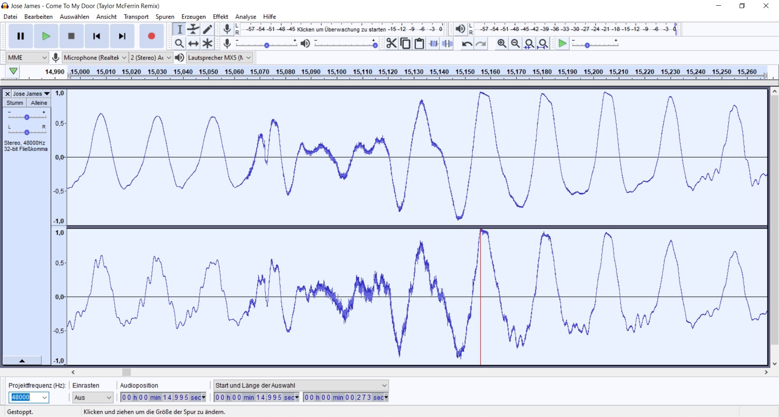Adjust the track gain slider
The width and height of the screenshot is (779, 417).
(x=27, y=117)
